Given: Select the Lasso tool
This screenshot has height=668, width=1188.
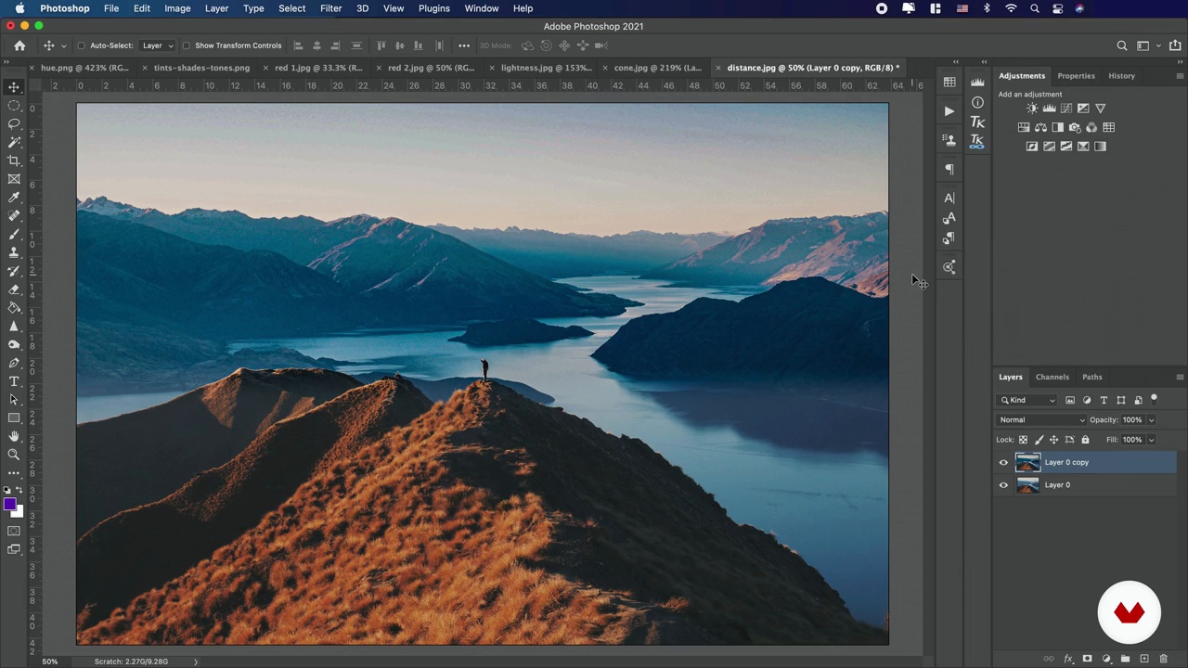Looking at the screenshot, I should (x=14, y=123).
